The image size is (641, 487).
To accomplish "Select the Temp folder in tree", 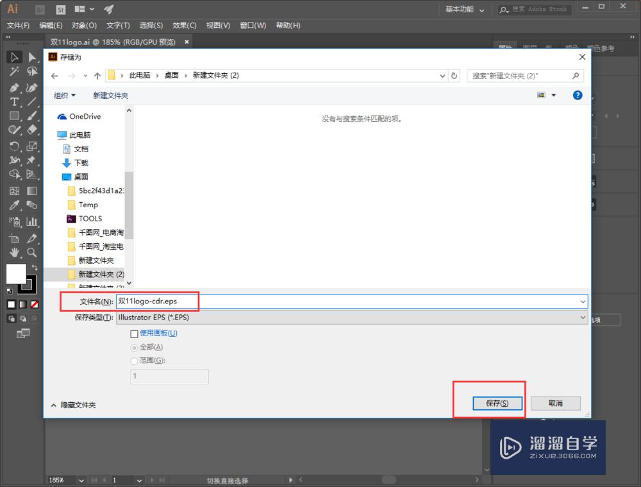I will [x=83, y=205].
